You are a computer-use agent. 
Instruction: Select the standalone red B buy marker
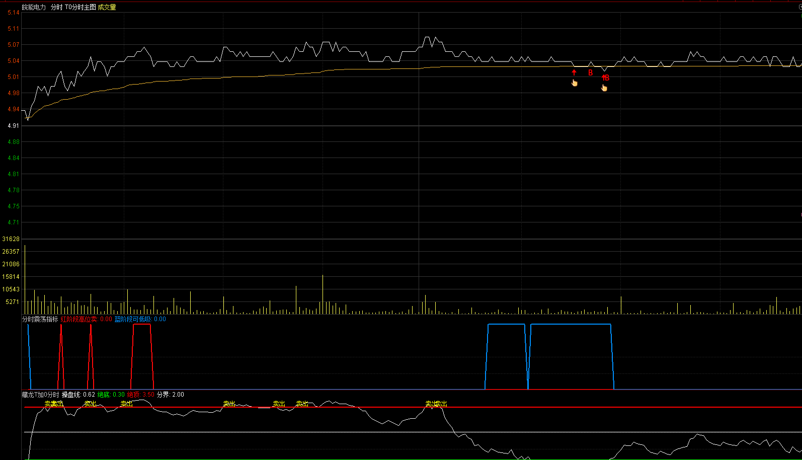coord(590,72)
